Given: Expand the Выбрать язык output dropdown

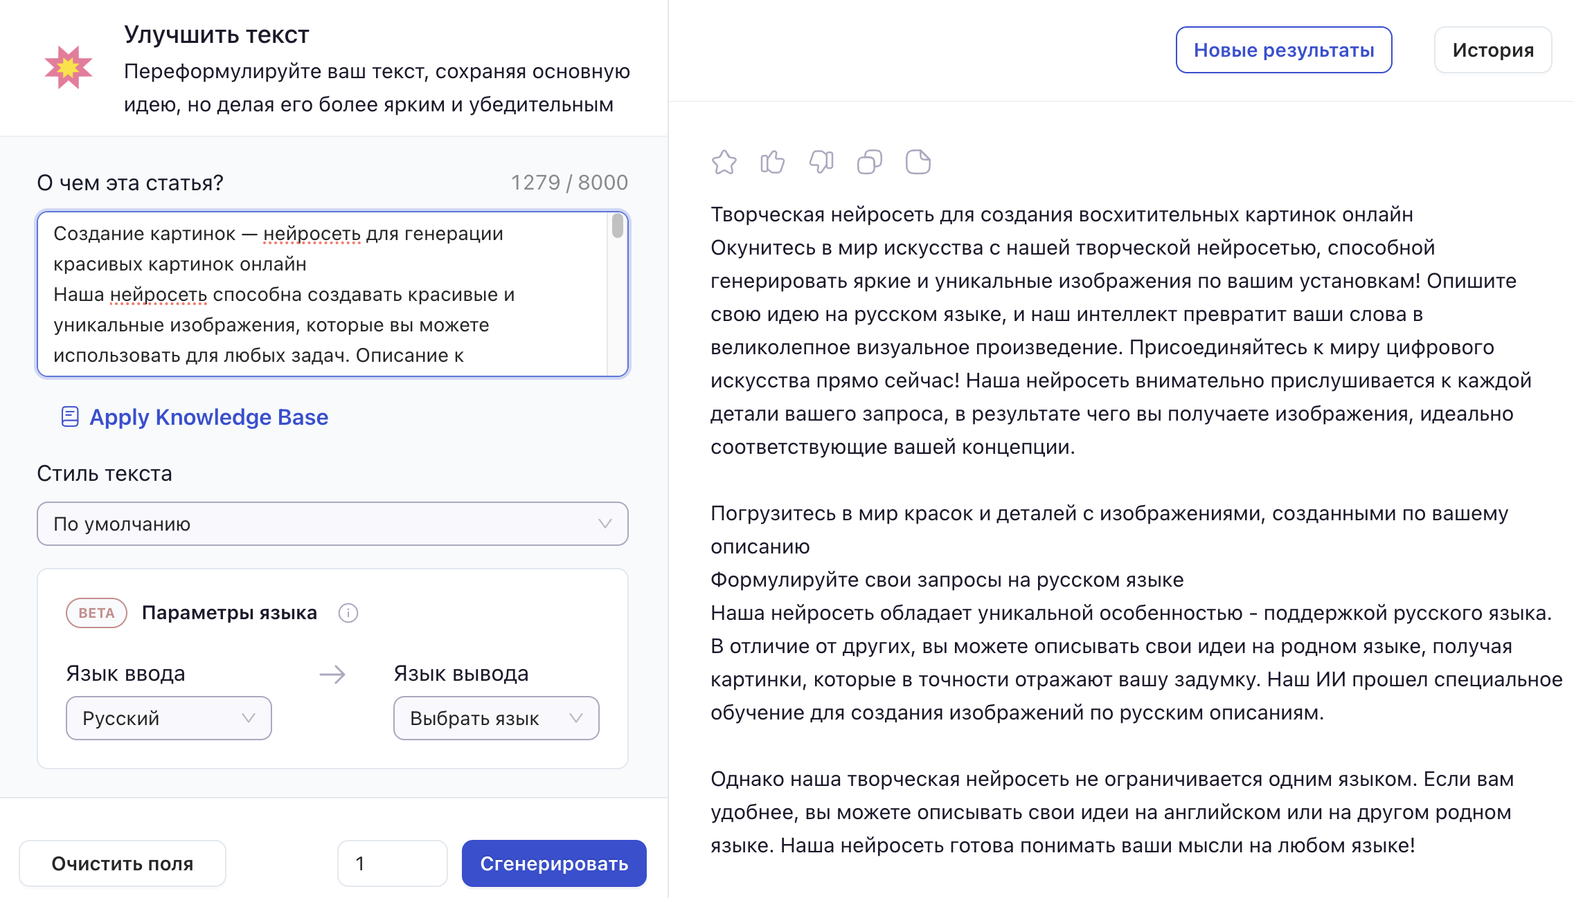Looking at the screenshot, I should coord(496,718).
